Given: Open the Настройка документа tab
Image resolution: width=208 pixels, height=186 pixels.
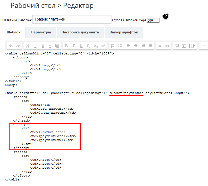Looking at the screenshot, I should [x=80, y=32].
